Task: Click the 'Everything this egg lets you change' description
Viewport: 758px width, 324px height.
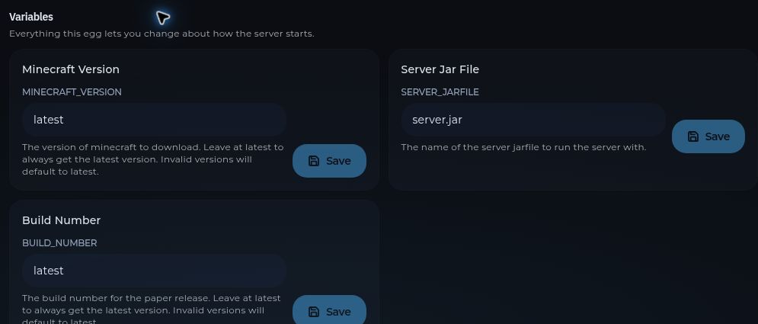Action: 162,34
